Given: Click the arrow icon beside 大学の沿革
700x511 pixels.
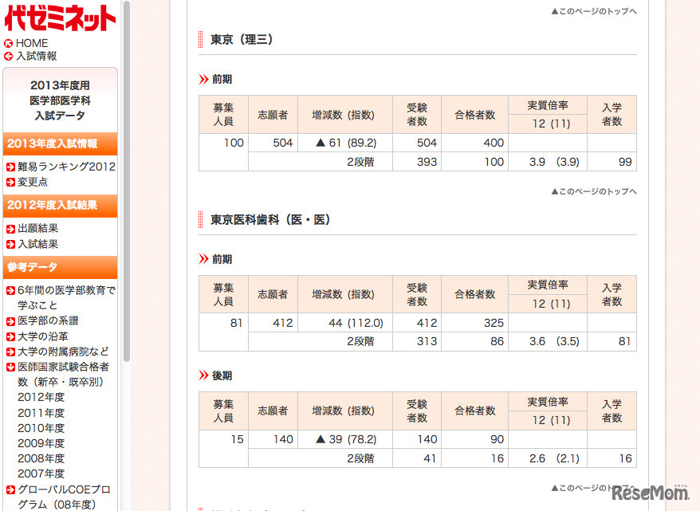Looking at the screenshot, I should click(x=10, y=336).
